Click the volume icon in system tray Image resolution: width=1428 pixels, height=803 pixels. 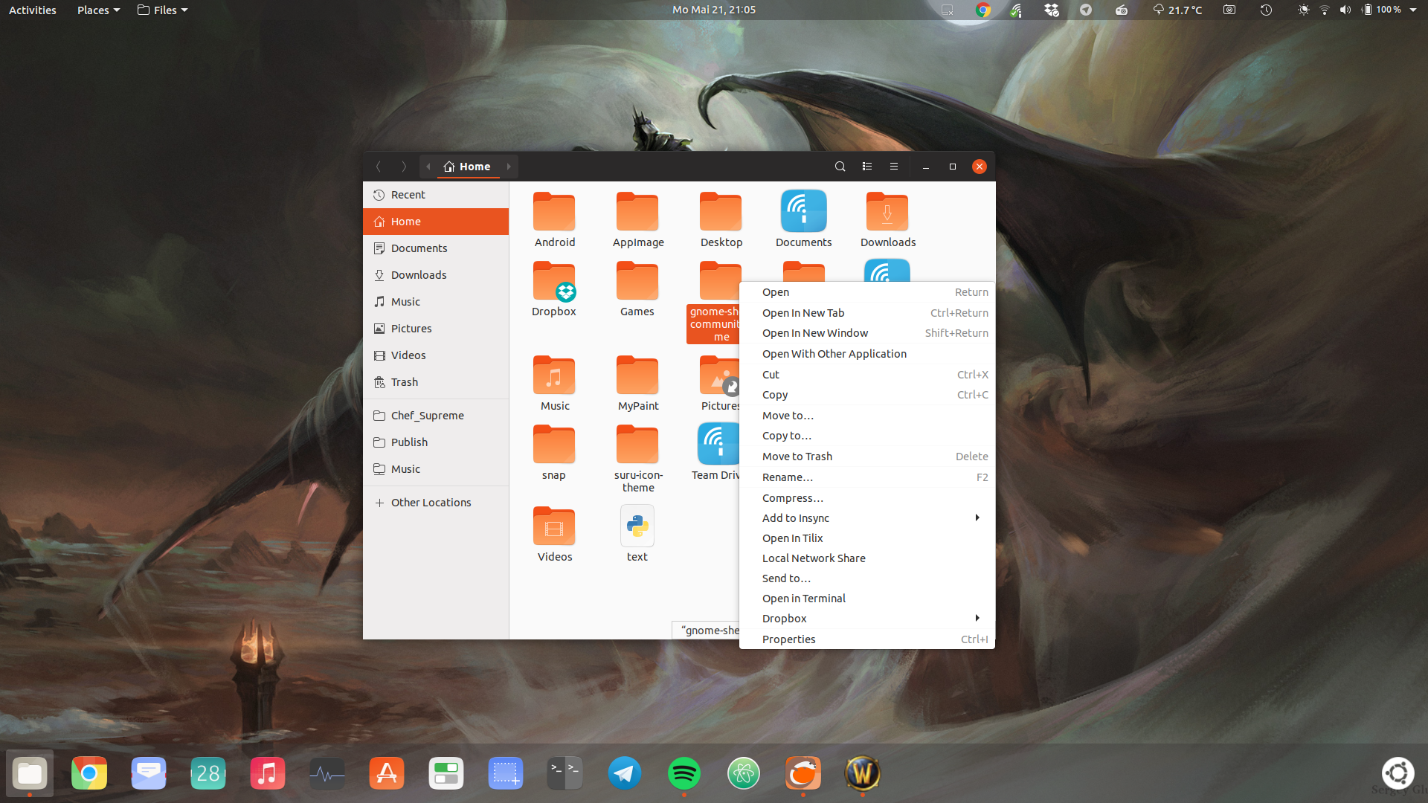pos(1345,10)
